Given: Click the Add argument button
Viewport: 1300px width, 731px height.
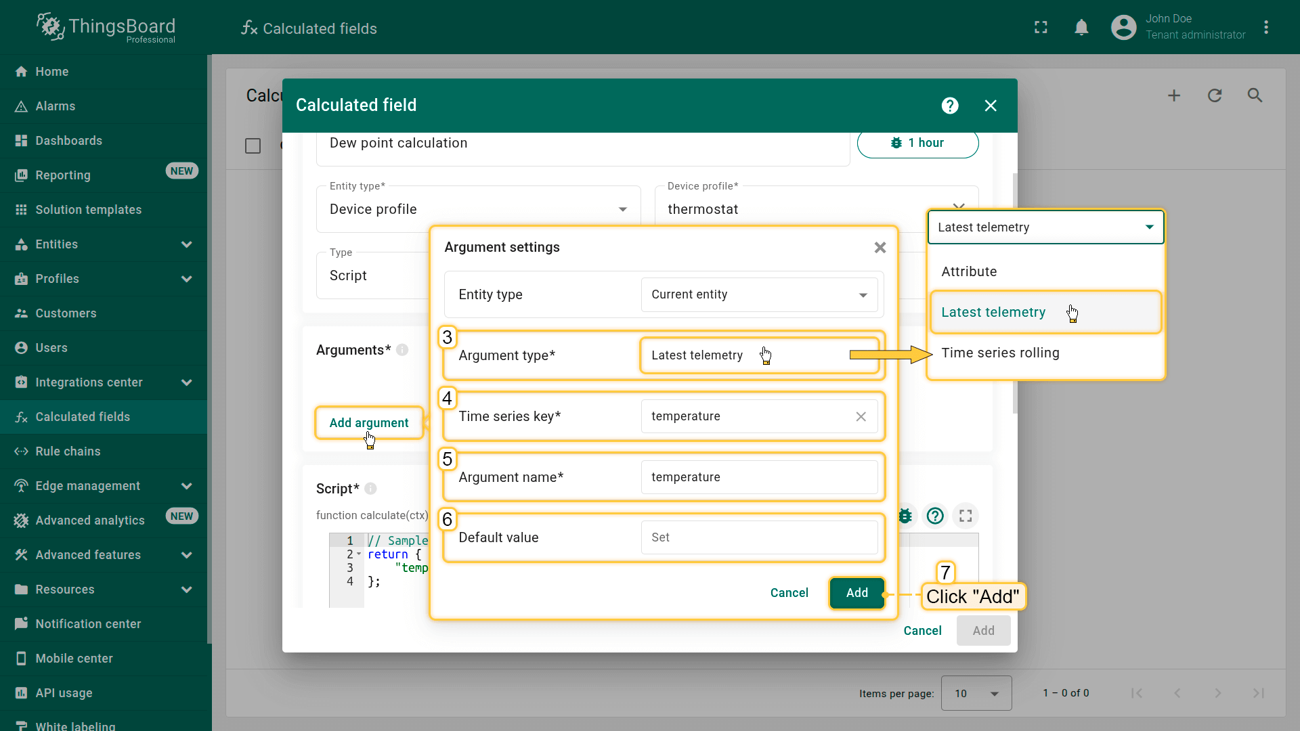Looking at the screenshot, I should click(369, 423).
